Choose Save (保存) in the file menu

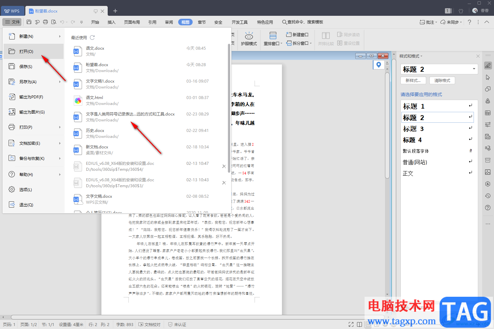[x=33, y=66]
